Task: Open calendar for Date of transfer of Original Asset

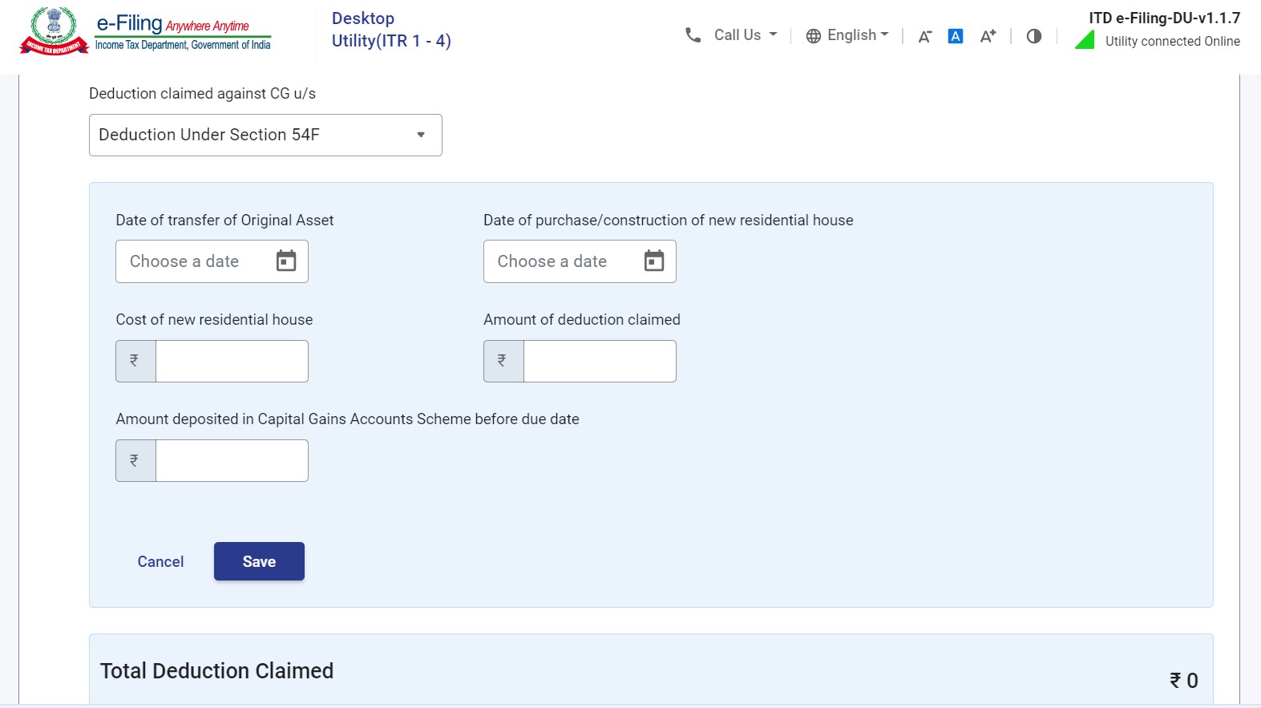Action: [x=286, y=261]
